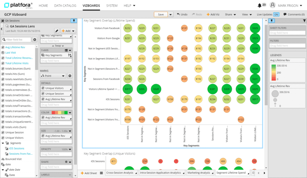Expand the Save options dropdown arrow
This screenshot has height=178, width=307.
(171, 14)
